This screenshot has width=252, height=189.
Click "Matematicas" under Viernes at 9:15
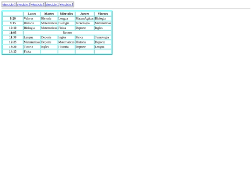[103, 23]
